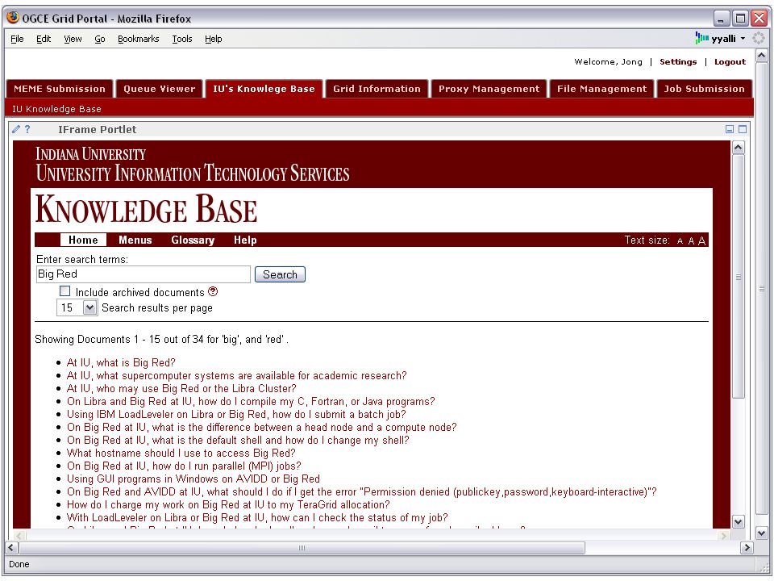
Task: Click the Logout link
Action: point(730,62)
